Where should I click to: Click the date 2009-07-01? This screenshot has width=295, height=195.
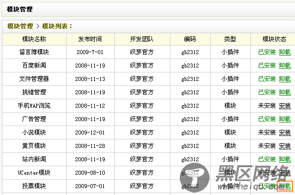pyautogui.click(x=90, y=186)
